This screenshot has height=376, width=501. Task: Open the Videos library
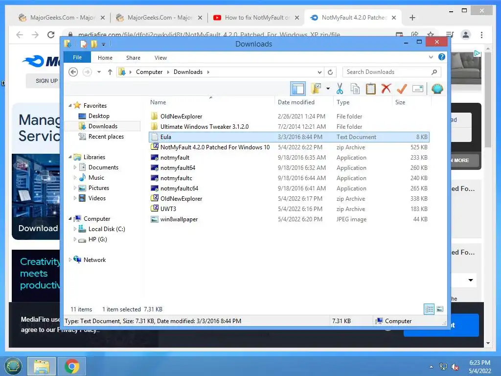pos(97,198)
